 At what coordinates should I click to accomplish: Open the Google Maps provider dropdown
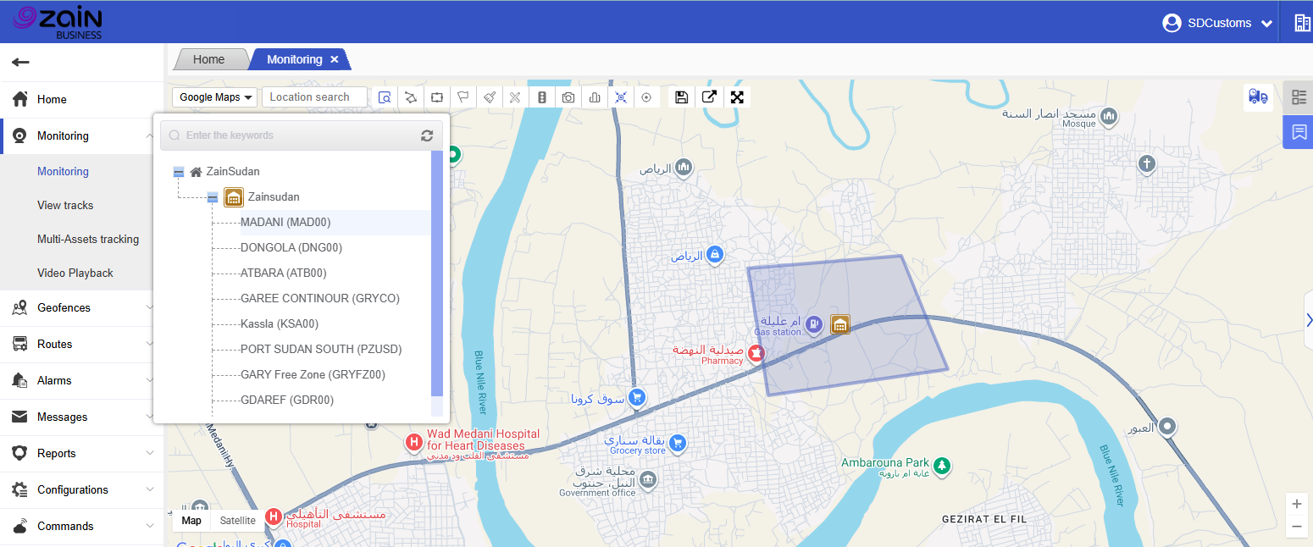(x=217, y=97)
